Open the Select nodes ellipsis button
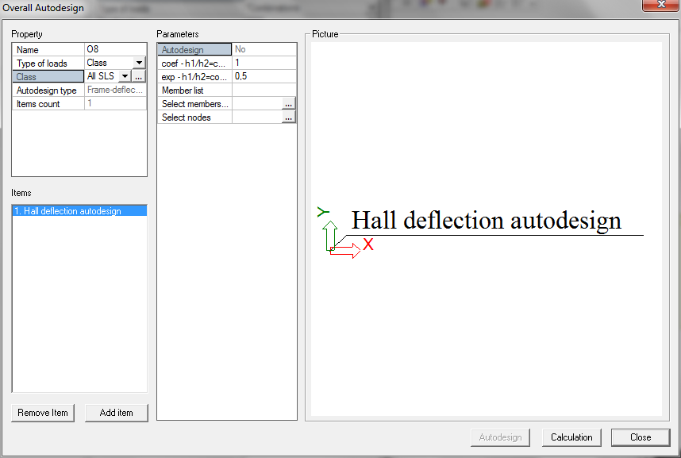The height and width of the screenshot is (458, 681). point(289,117)
